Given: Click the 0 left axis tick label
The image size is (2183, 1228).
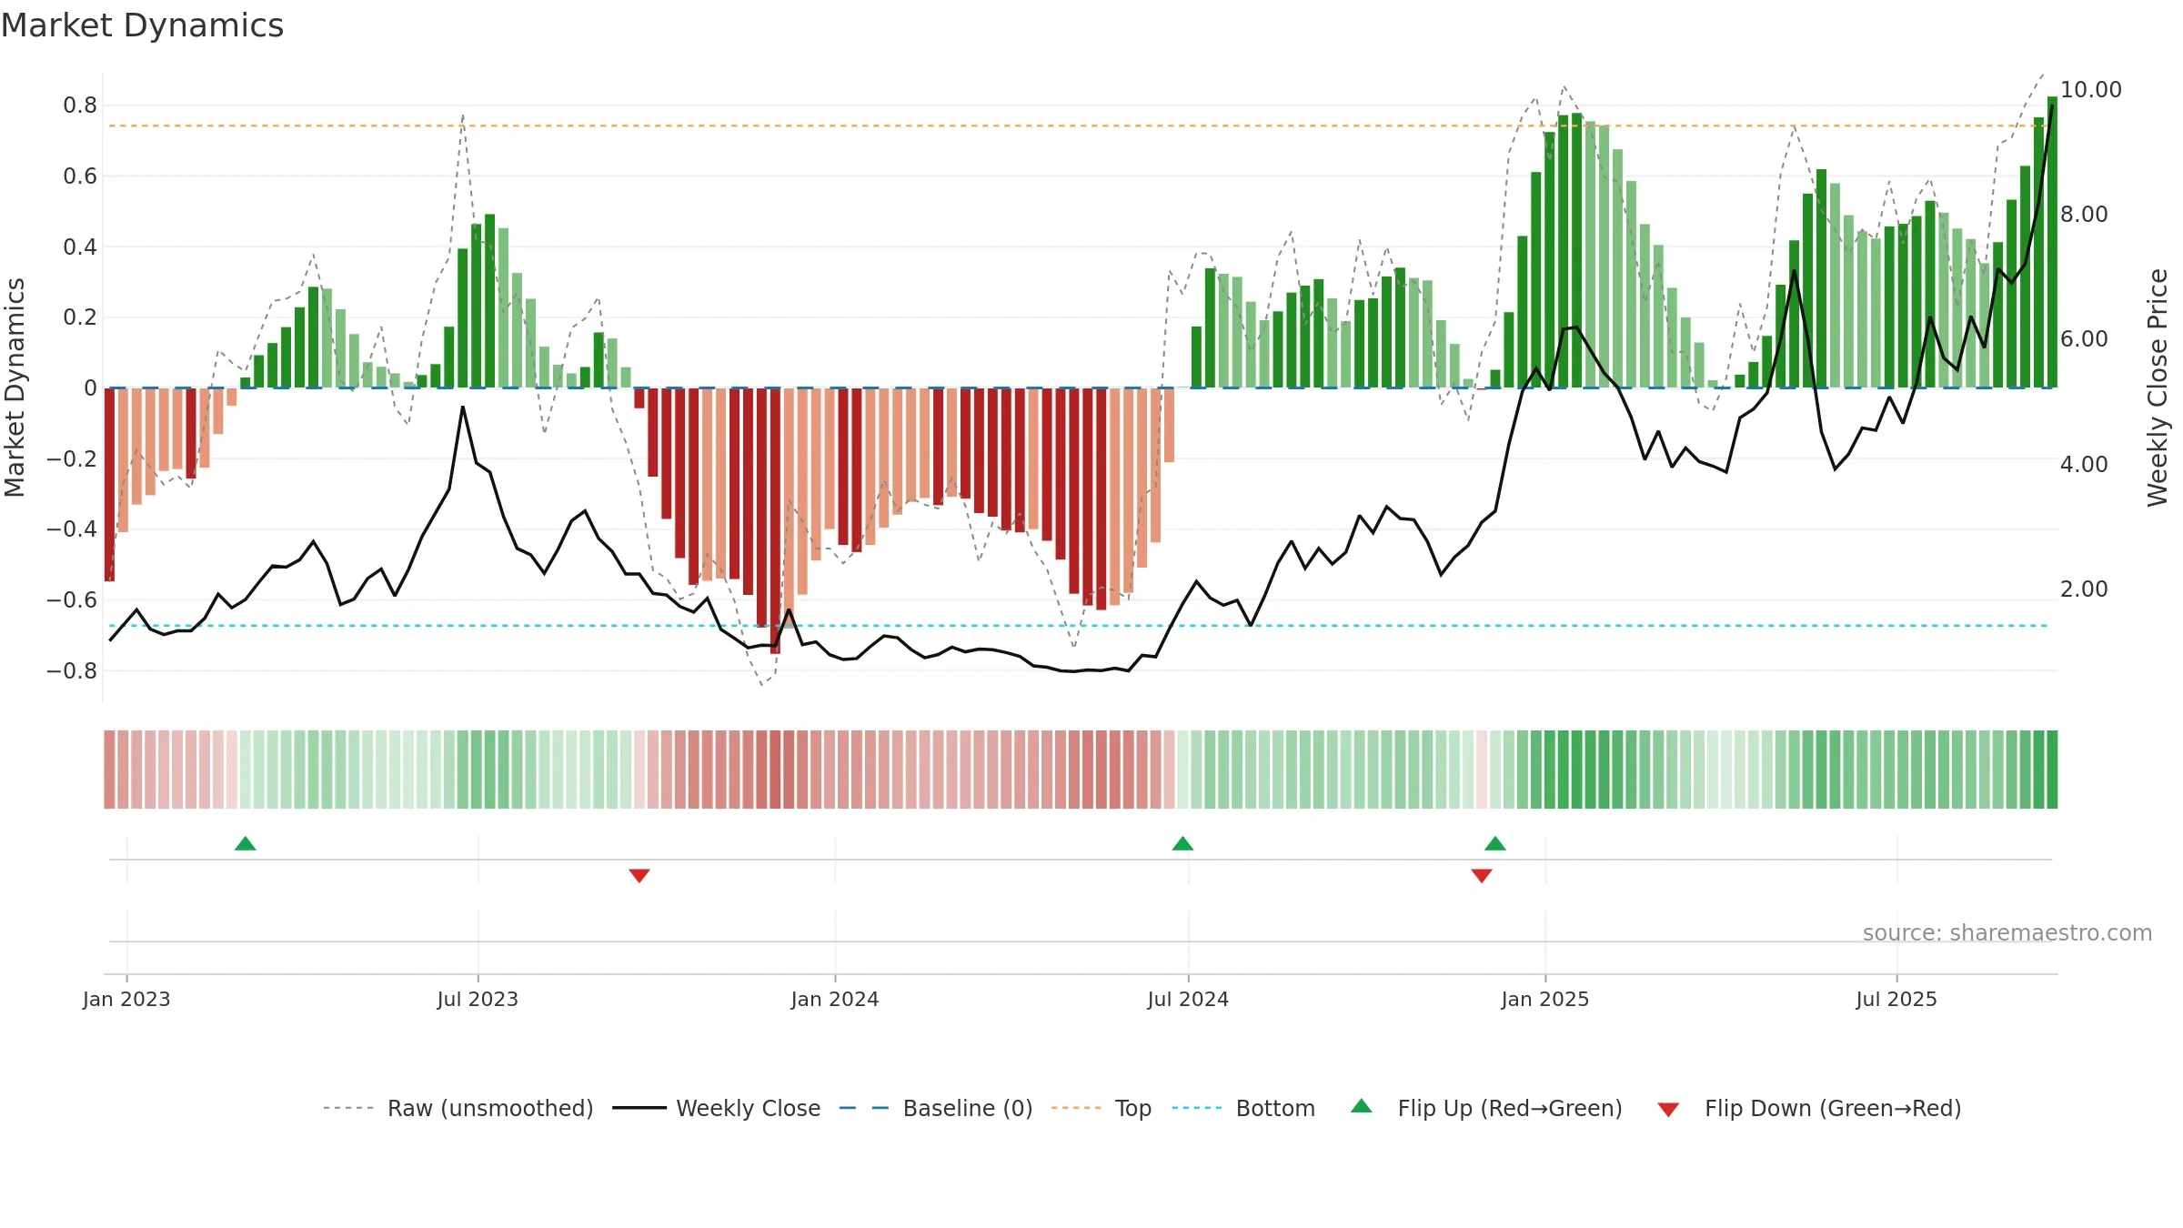Looking at the screenshot, I should point(90,388).
